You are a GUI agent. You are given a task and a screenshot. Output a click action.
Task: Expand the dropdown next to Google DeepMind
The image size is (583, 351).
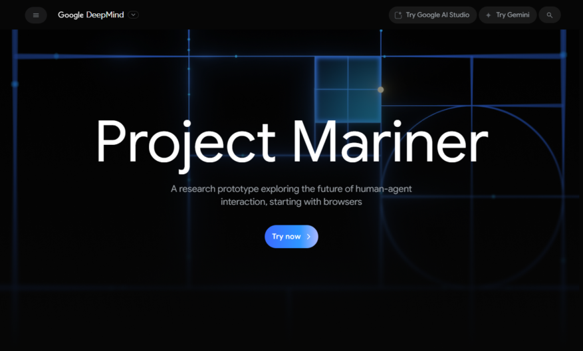(x=133, y=15)
